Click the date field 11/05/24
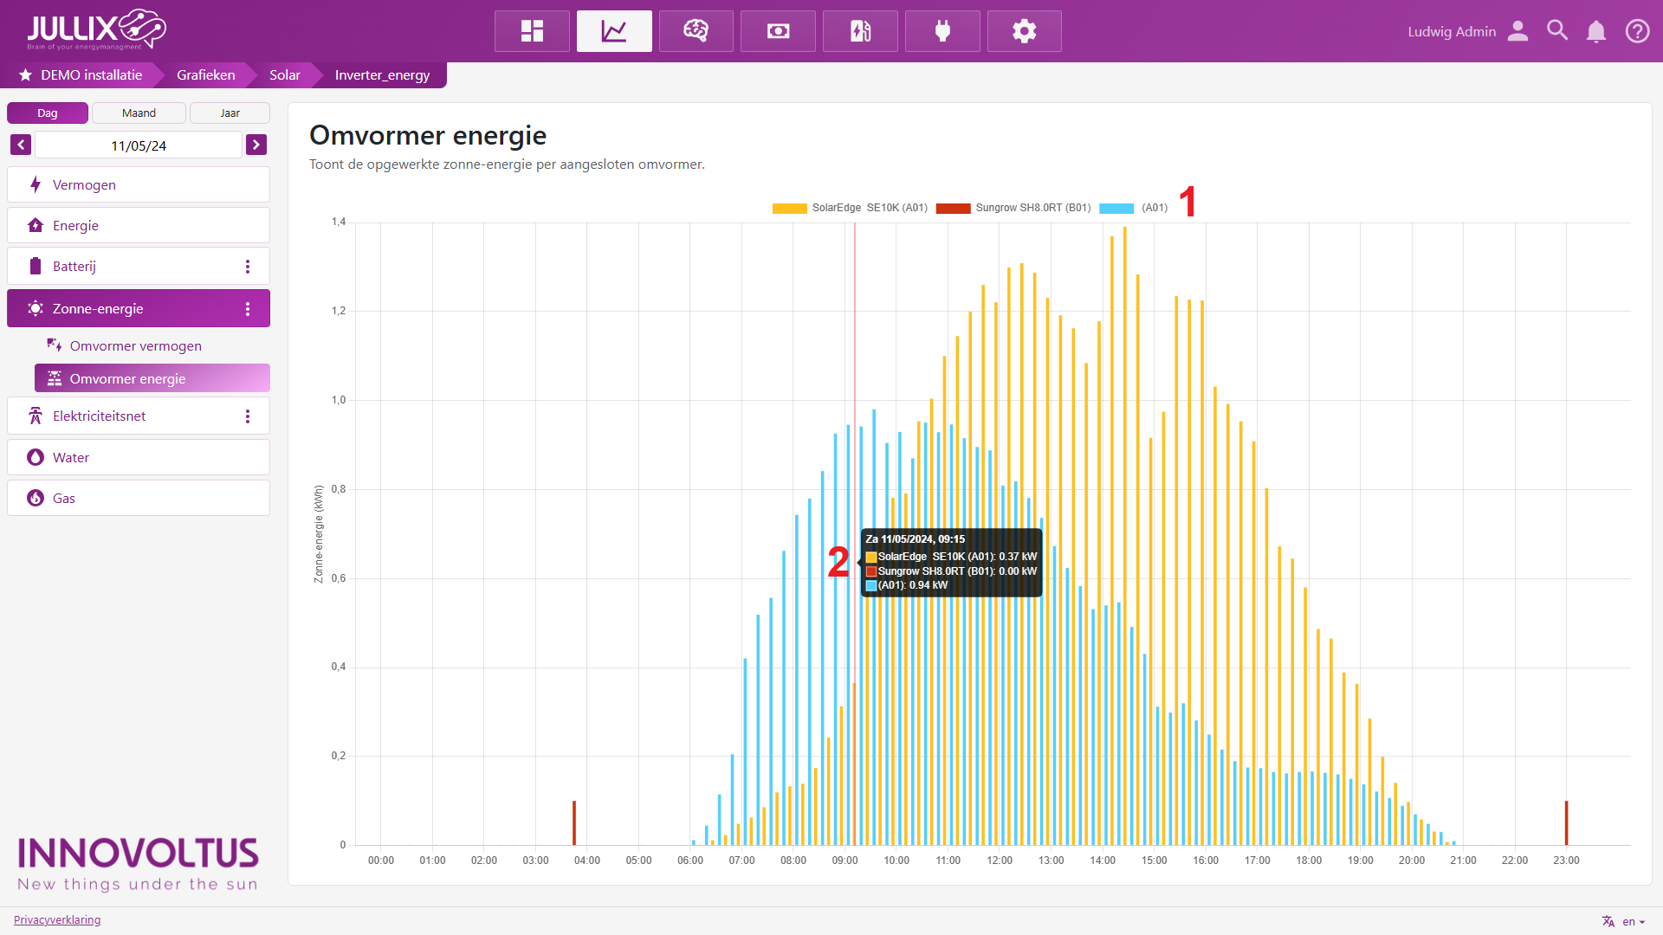Viewport: 1663px width, 935px height. click(x=139, y=145)
